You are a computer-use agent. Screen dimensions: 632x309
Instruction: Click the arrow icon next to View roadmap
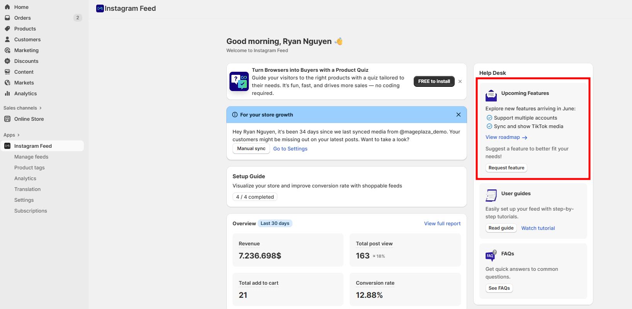point(525,137)
